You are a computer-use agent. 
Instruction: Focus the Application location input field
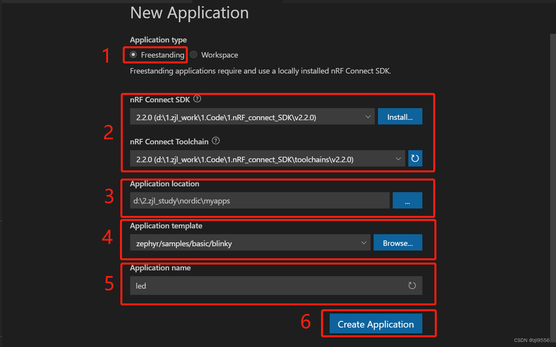point(260,200)
